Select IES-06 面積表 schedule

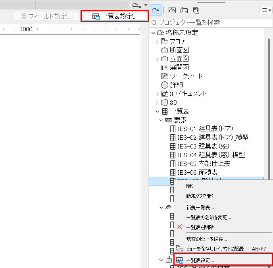pyautogui.click(x=198, y=172)
